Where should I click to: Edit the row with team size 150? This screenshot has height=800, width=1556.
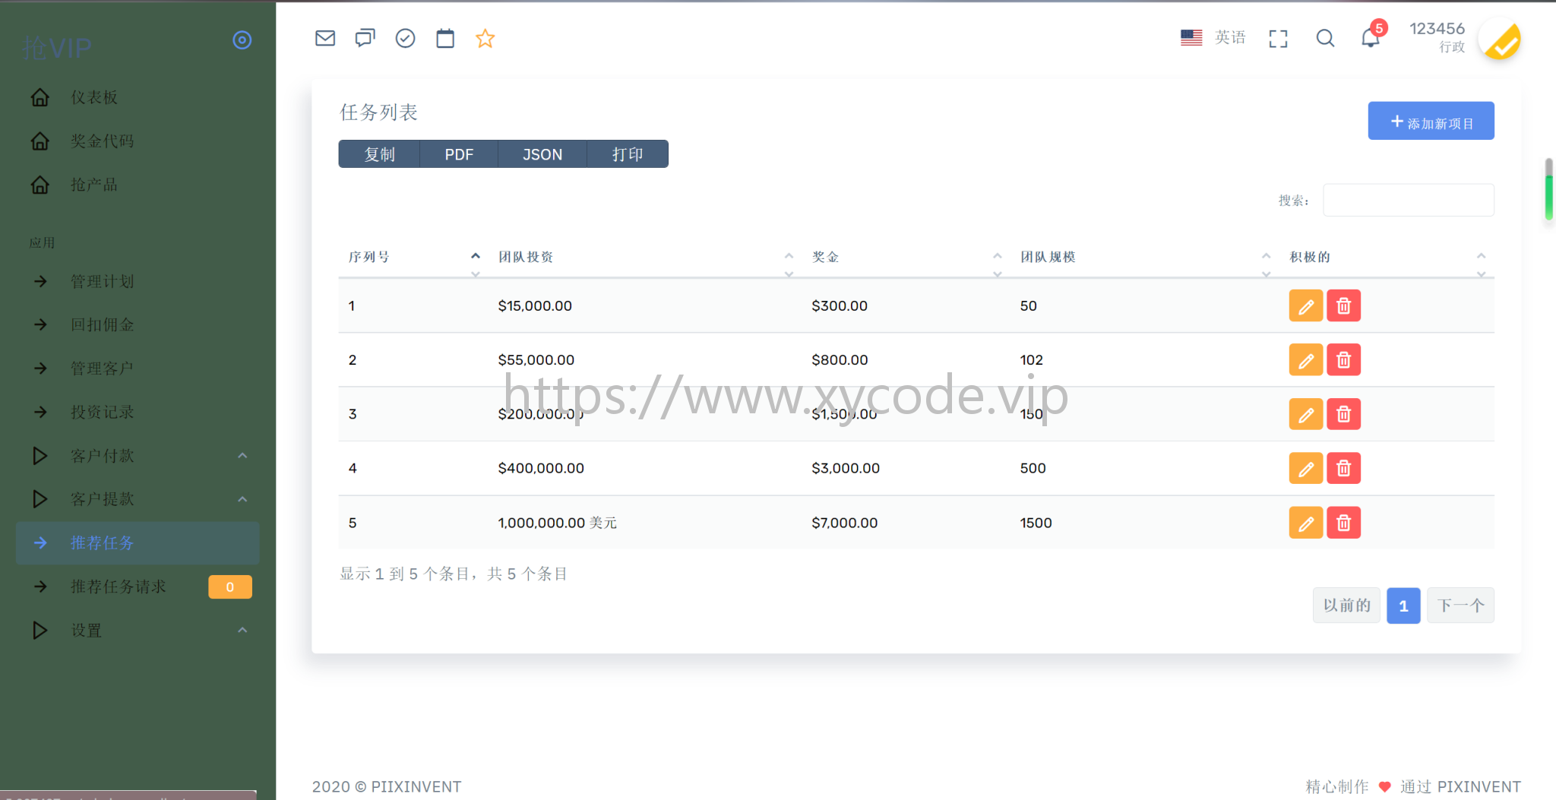[1306, 414]
